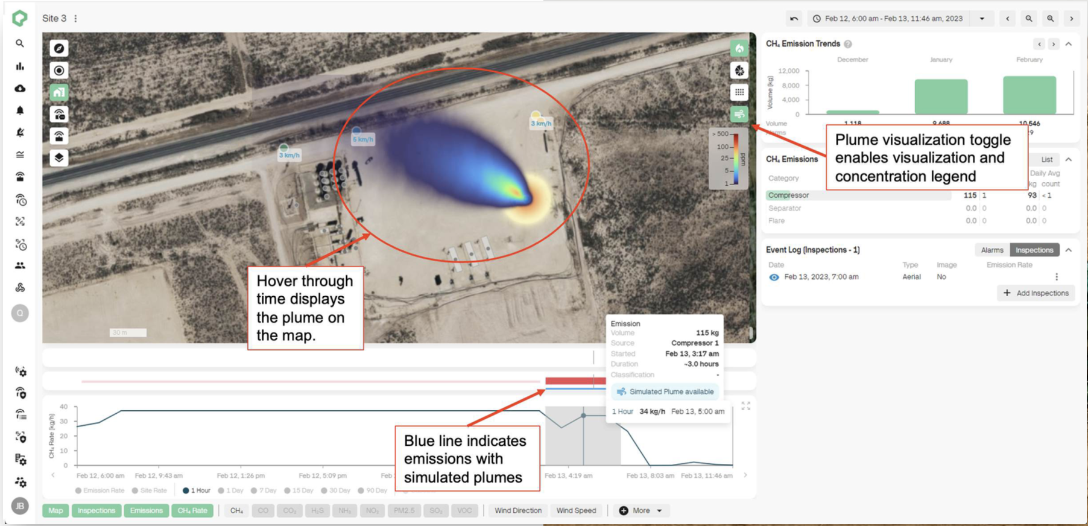The width and height of the screenshot is (1088, 526).
Task: Toggle the Emission Rate series
Action: [100, 490]
